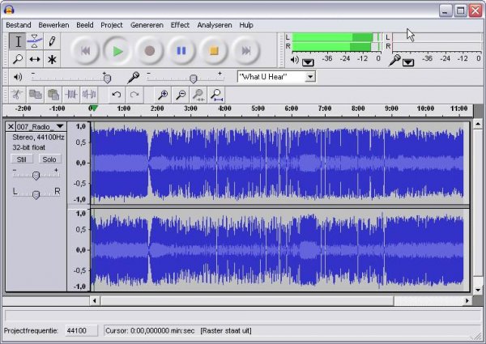Fit selection in window zoom icon
Screen dimensions: 486x344
click(x=198, y=95)
